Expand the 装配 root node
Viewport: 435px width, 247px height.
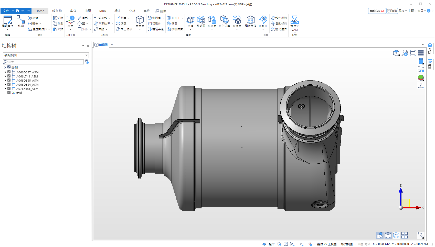5,68
